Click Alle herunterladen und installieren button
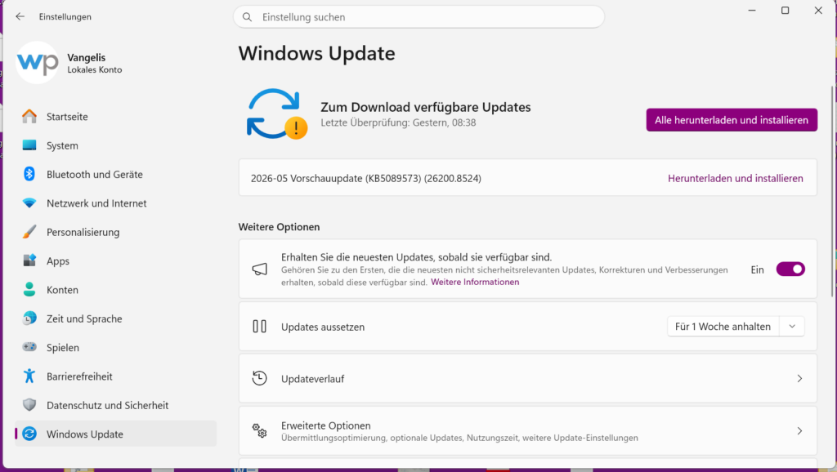837x472 pixels. coord(732,120)
